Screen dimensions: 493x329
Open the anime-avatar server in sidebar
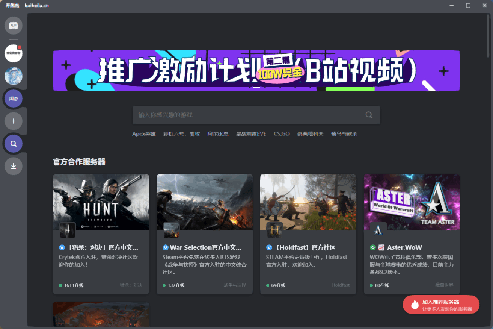[x=14, y=76]
